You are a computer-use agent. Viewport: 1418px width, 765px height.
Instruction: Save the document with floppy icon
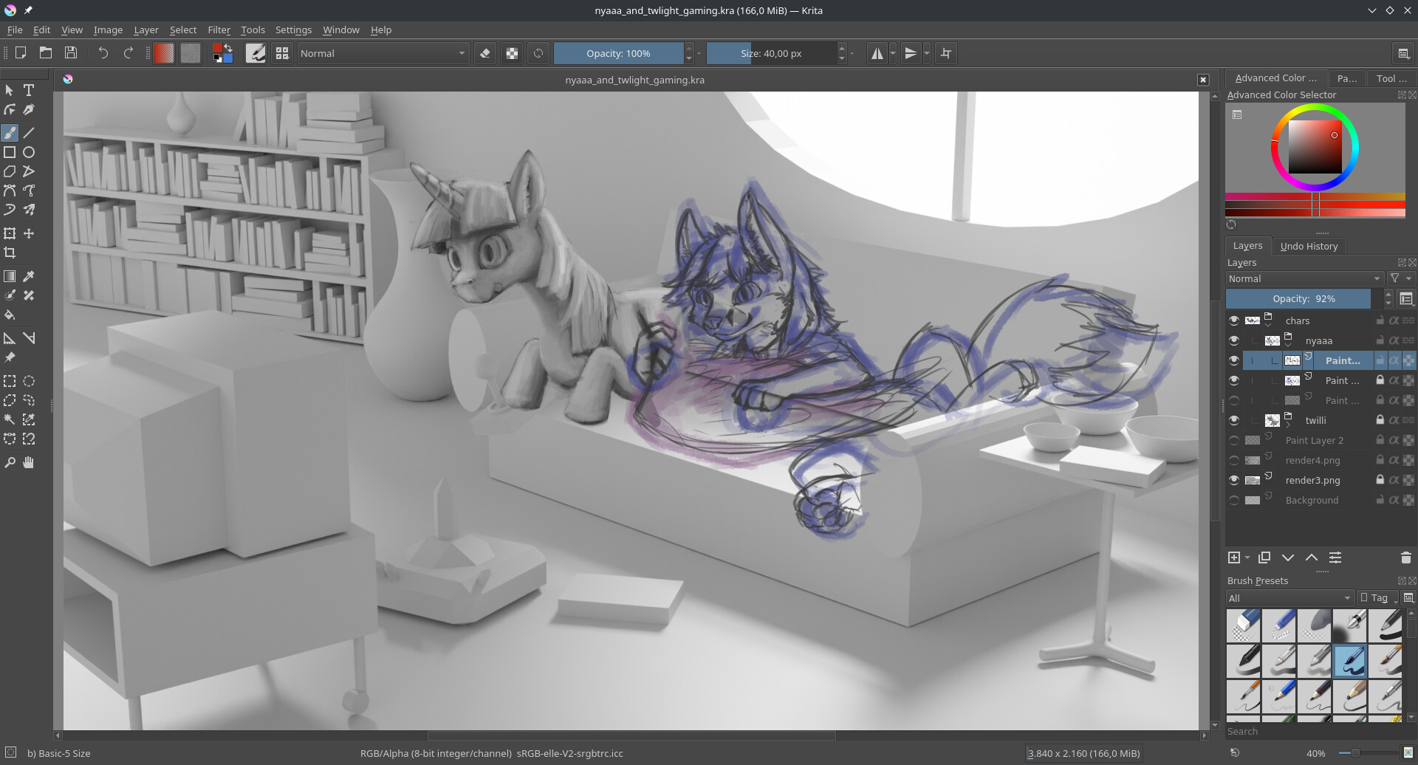[71, 53]
